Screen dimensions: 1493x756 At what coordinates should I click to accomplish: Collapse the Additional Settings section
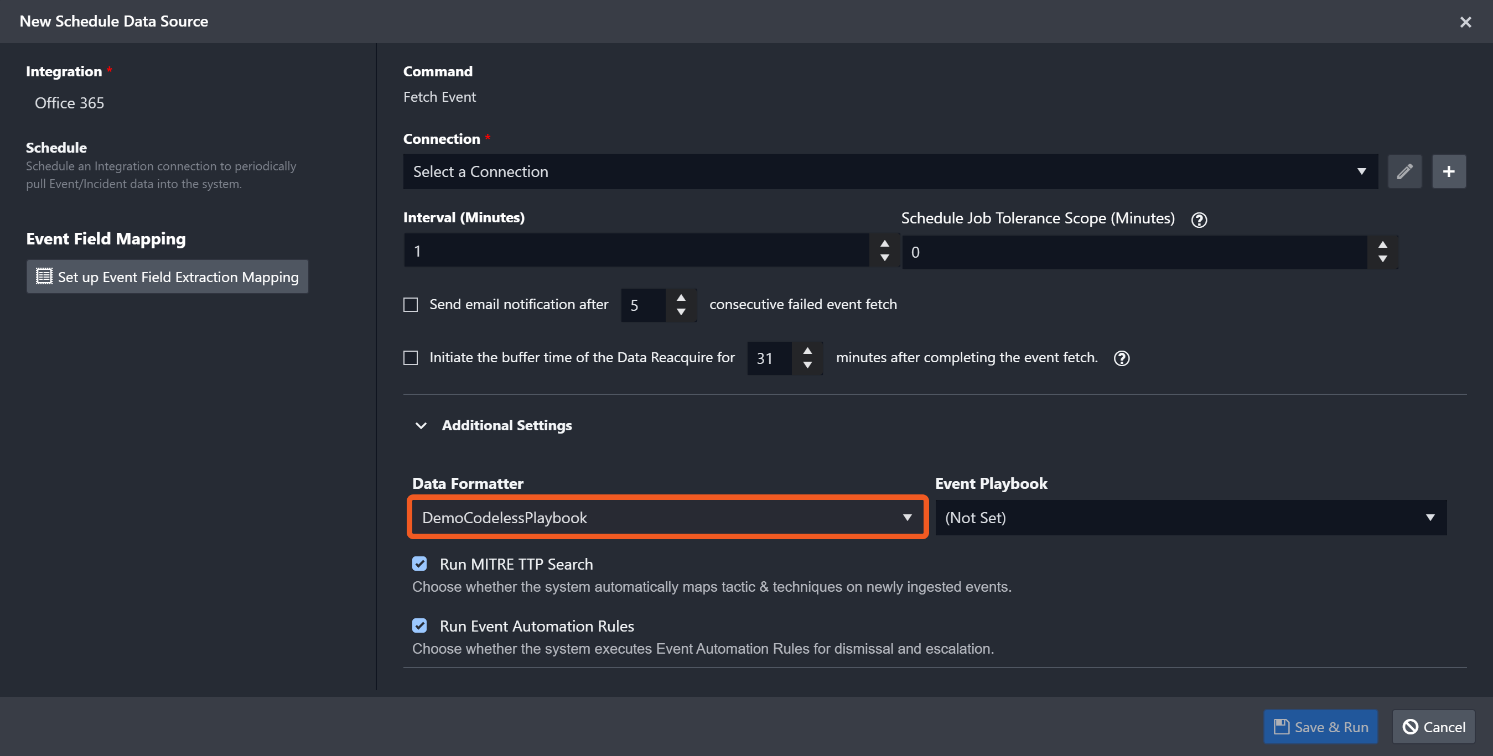point(421,425)
